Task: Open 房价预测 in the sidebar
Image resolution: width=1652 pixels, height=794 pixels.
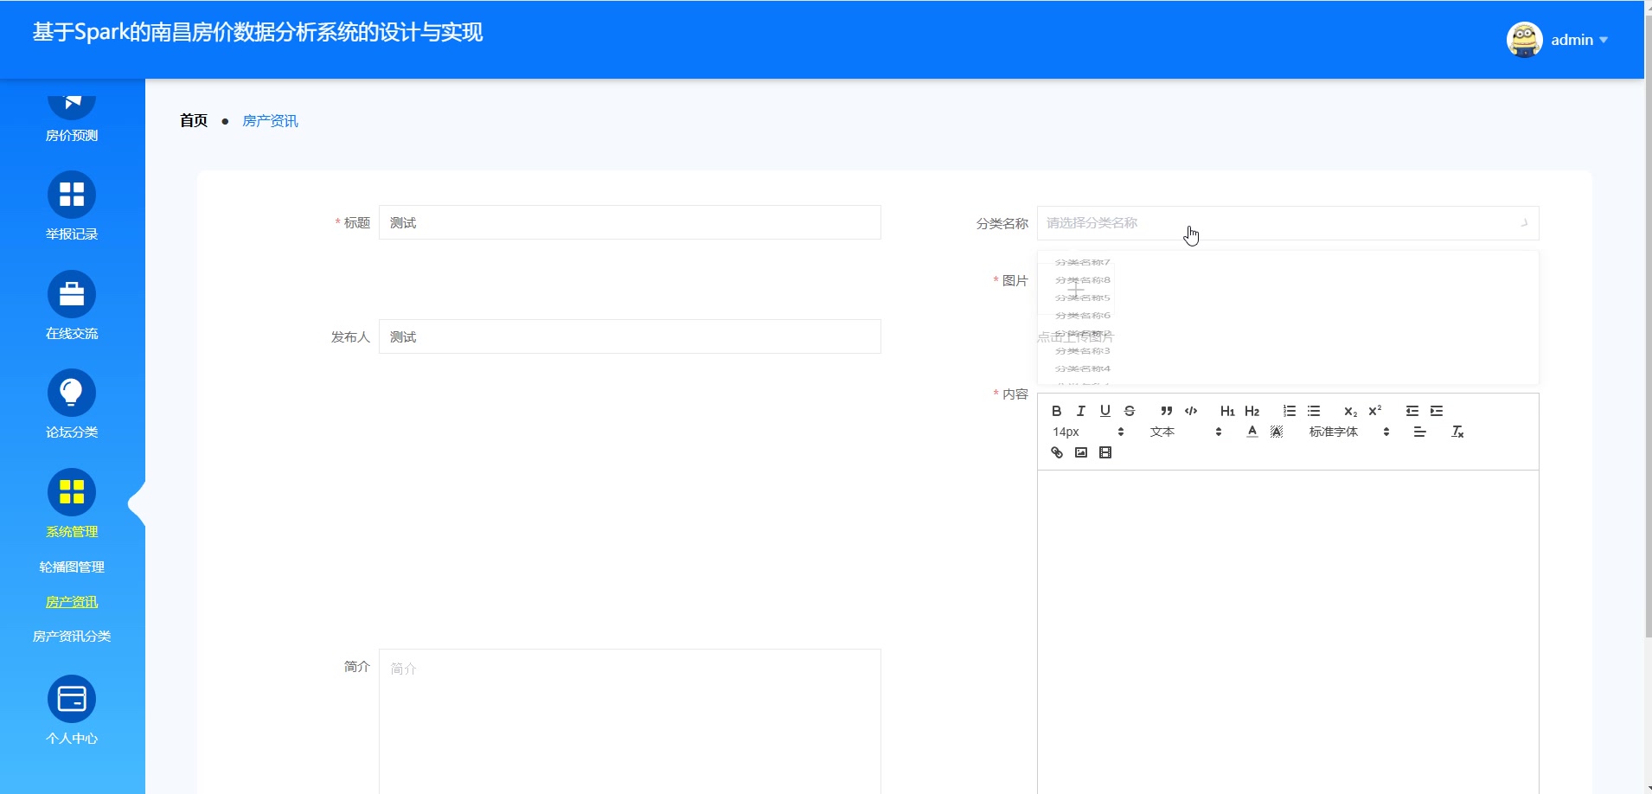Action: pyautogui.click(x=72, y=120)
